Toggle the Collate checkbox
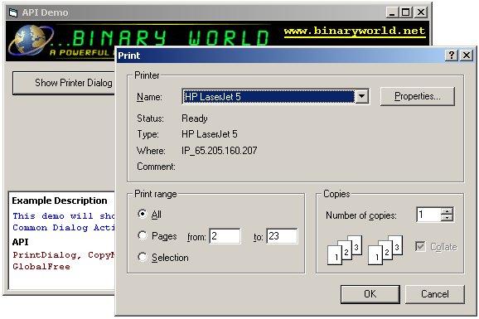 [420, 246]
